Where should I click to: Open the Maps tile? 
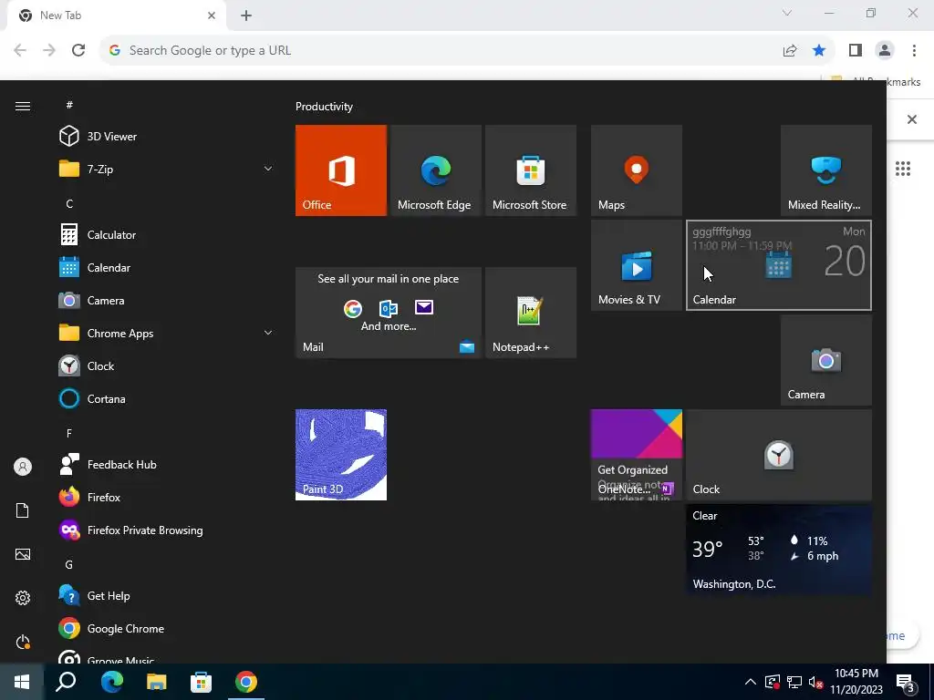pos(636,170)
